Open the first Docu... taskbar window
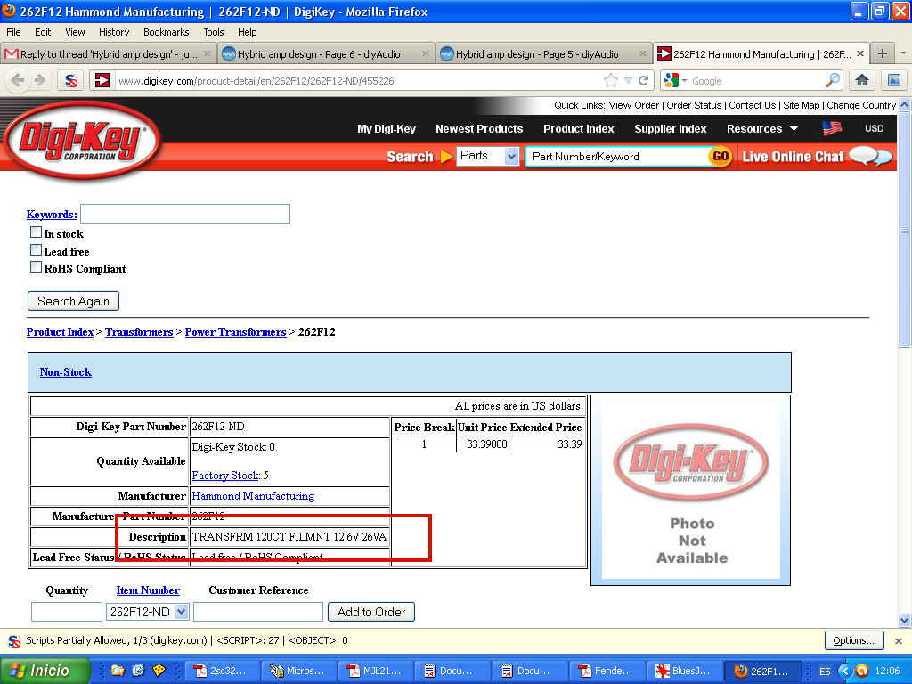Image resolution: width=912 pixels, height=684 pixels. click(x=452, y=671)
